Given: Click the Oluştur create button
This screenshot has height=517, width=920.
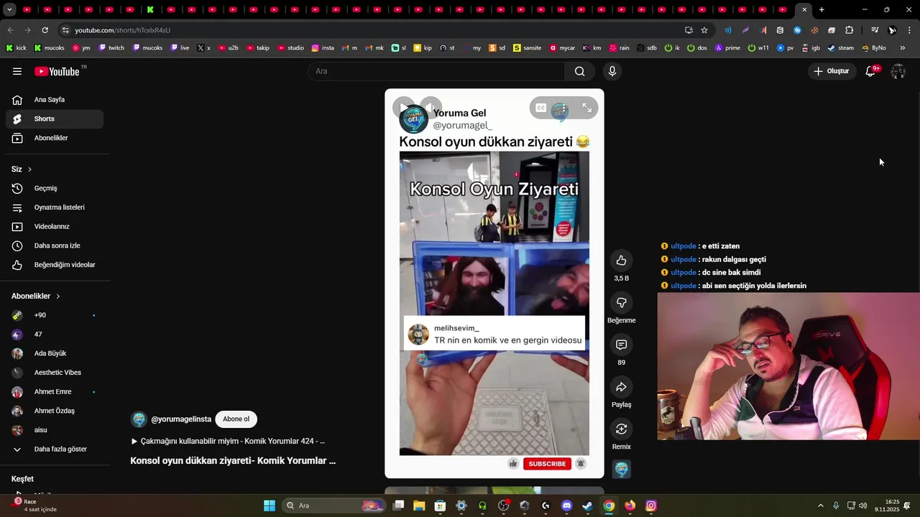Looking at the screenshot, I should point(832,71).
